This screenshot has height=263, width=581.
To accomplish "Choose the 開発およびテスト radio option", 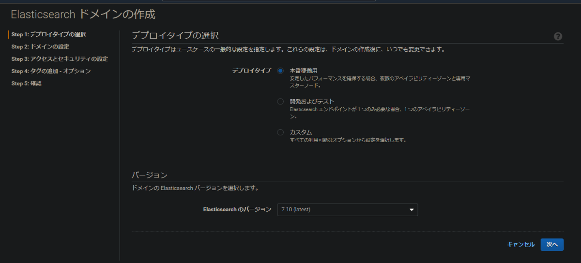I will 280,102.
